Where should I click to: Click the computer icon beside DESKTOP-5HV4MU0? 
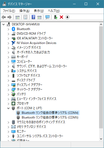pyautogui.click(x=9, y=24)
